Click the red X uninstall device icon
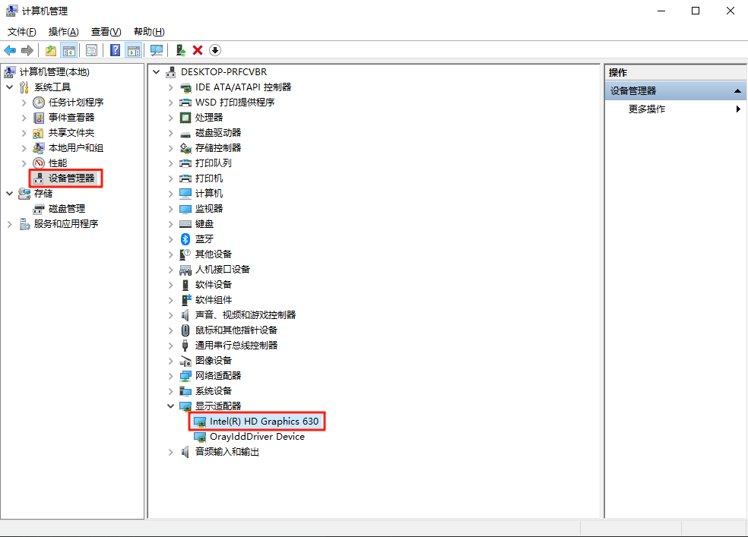748x537 pixels. (x=198, y=50)
